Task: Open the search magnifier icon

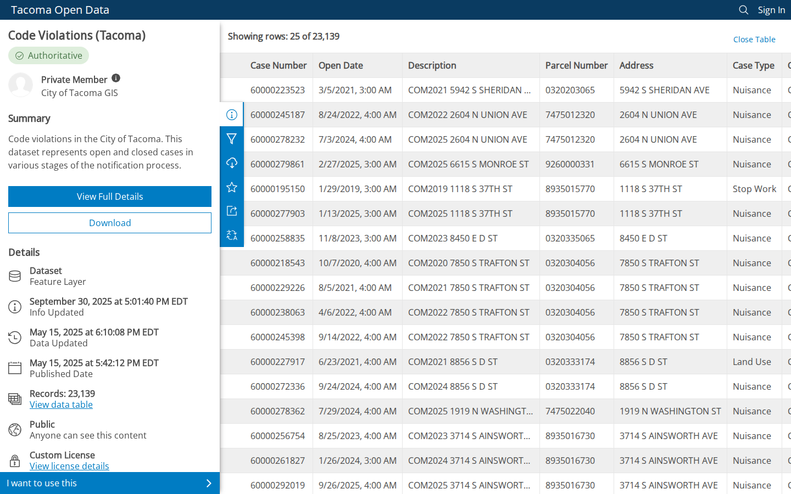Action: click(x=744, y=10)
